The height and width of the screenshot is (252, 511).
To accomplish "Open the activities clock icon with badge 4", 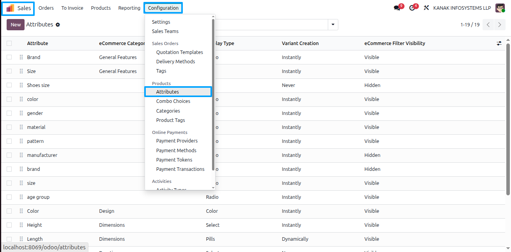I will point(412,8).
